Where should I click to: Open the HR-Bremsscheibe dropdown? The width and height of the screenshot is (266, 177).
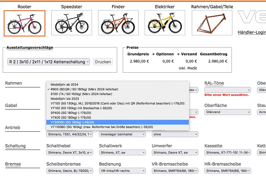tap(227, 171)
